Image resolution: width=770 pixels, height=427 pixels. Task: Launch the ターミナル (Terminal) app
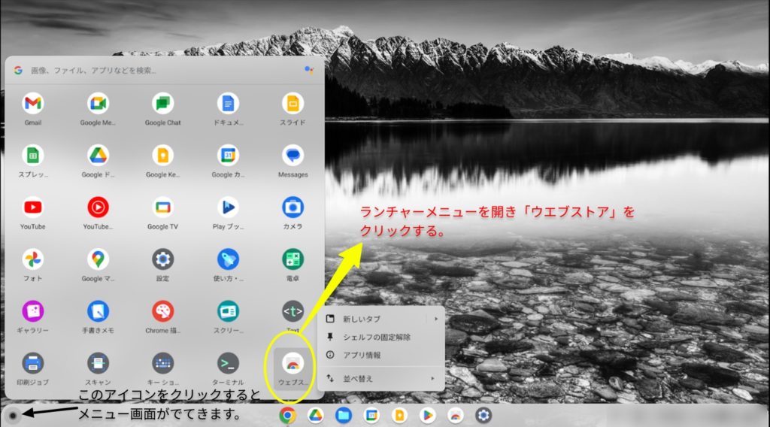tap(228, 364)
